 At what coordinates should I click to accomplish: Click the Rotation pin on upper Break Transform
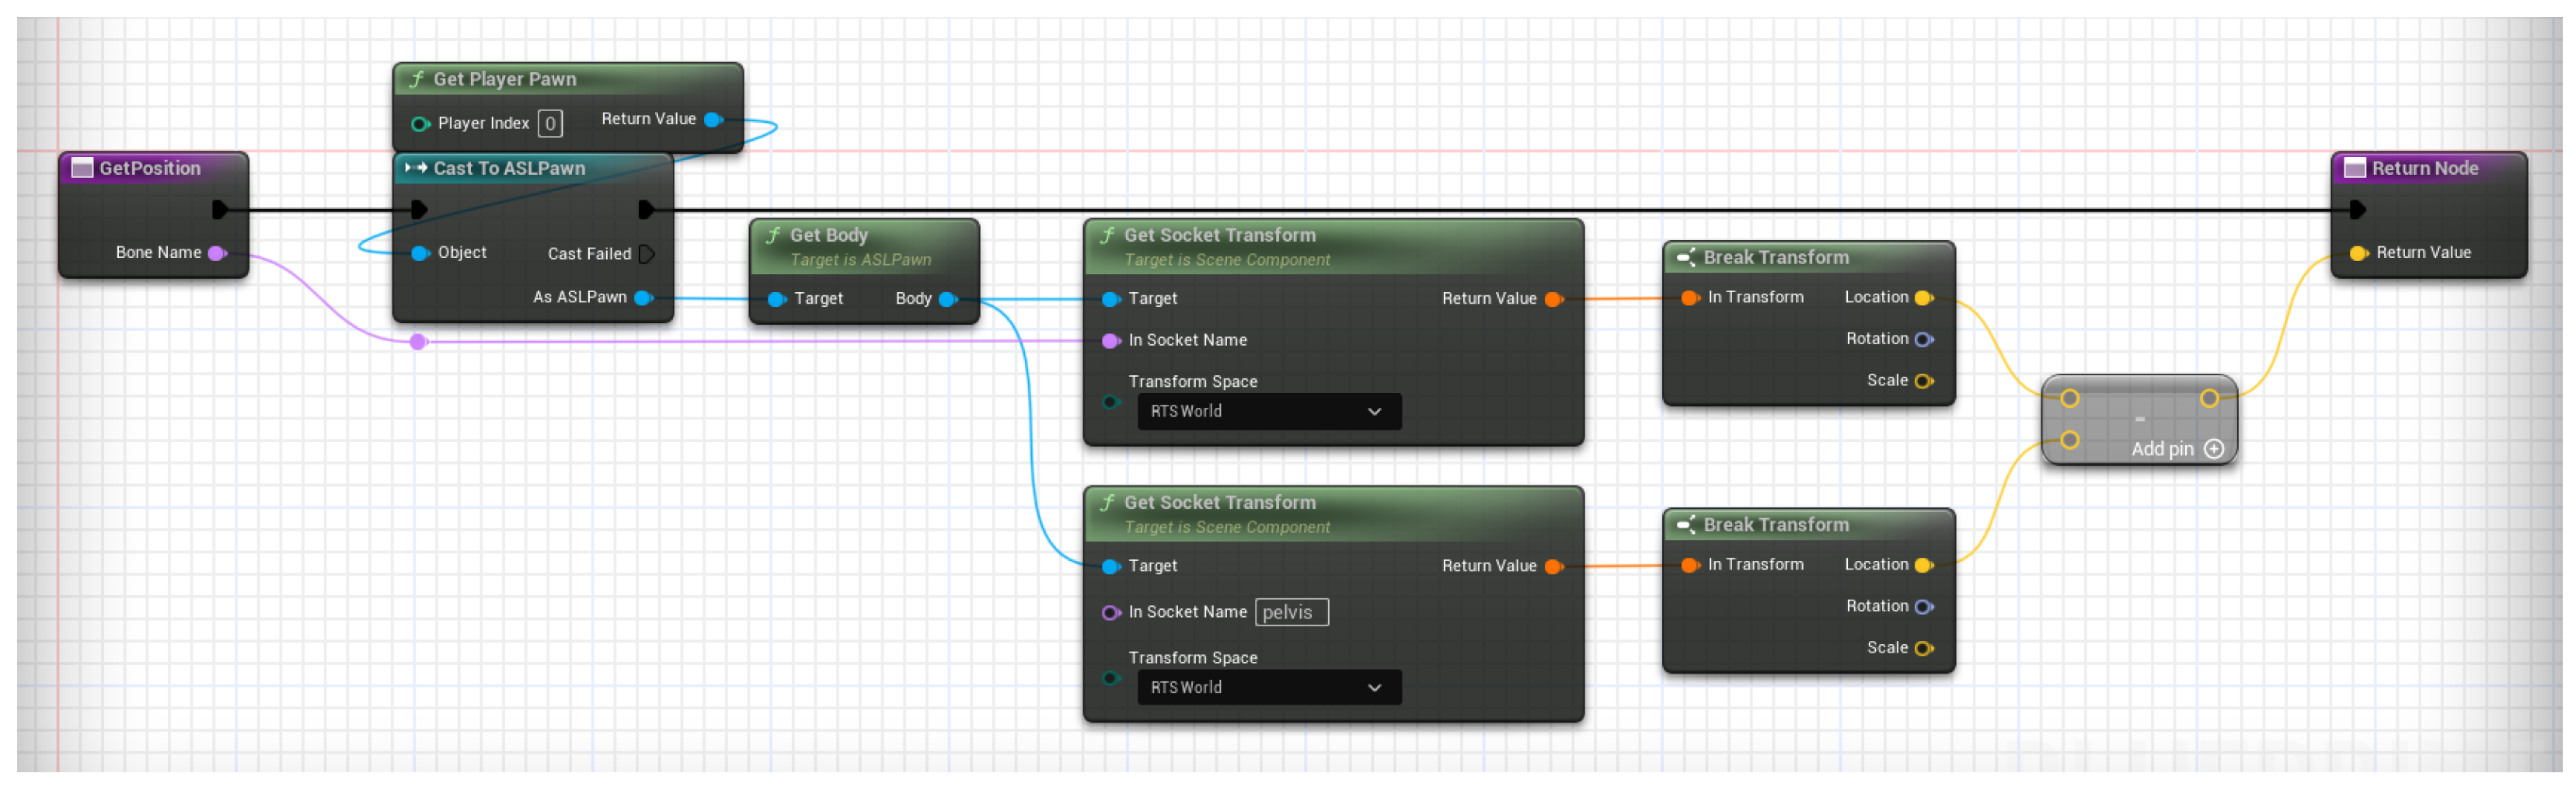click(x=1923, y=340)
